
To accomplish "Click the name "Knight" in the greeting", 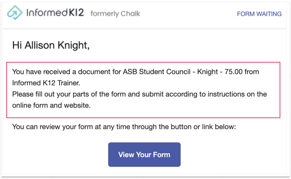I will click(74, 46).
